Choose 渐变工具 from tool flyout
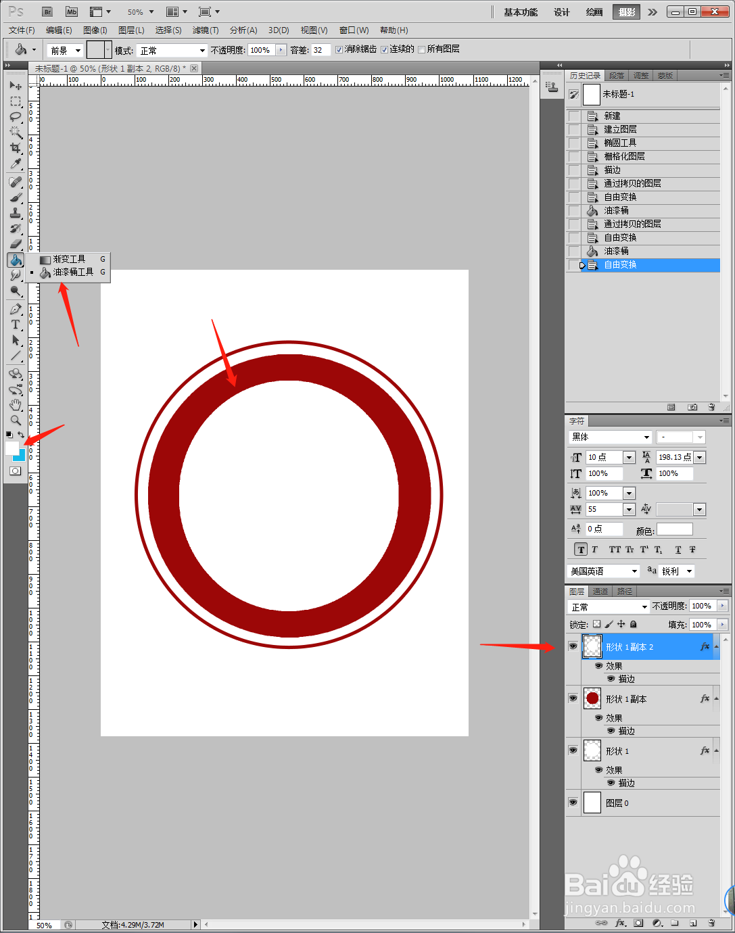 pos(69,259)
